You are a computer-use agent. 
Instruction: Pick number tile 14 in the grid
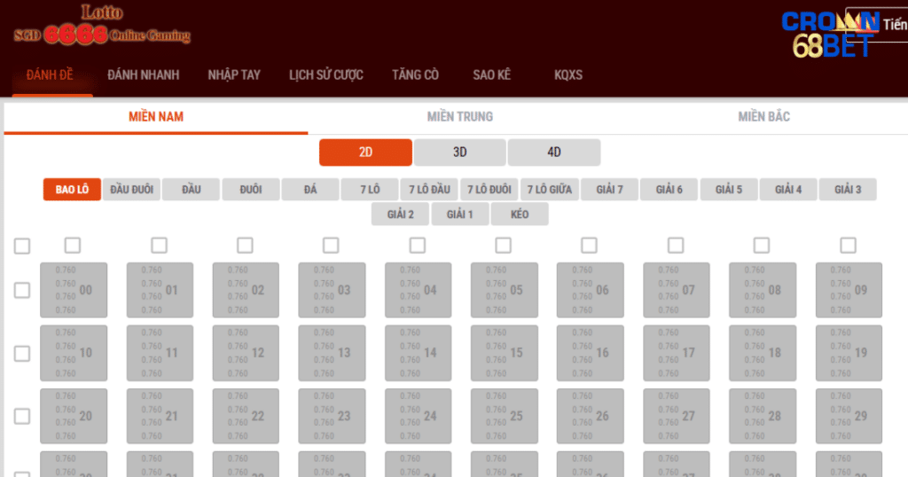pyautogui.click(x=418, y=353)
